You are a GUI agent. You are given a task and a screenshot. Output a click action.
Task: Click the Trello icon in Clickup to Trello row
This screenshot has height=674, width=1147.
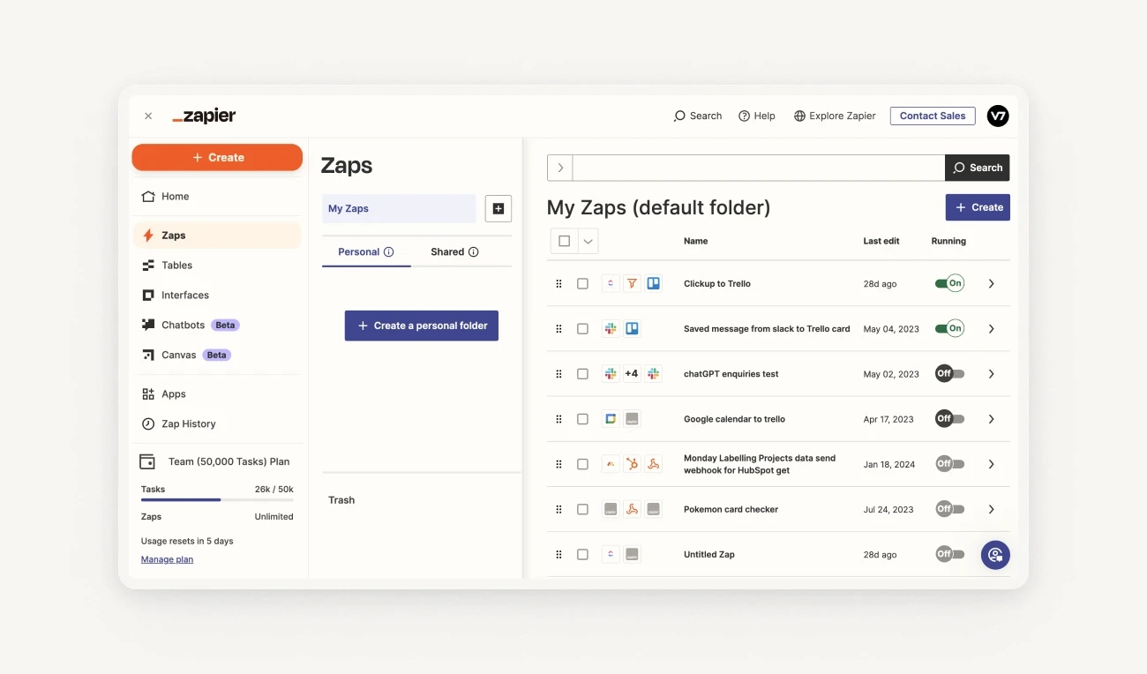pos(654,284)
